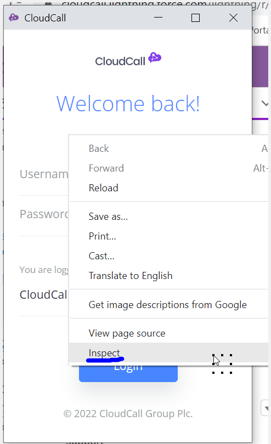The width and height of the screenshot is (271, 444).
Task: Select Back in the context menu
Action: 168,149
